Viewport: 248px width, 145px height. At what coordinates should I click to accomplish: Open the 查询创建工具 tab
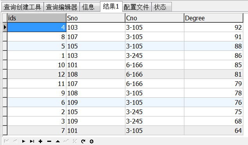point(23,7)
